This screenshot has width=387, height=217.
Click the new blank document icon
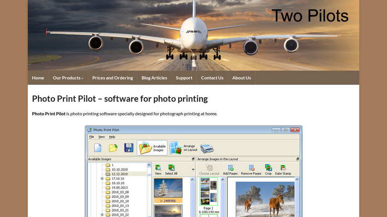[98, 148]
